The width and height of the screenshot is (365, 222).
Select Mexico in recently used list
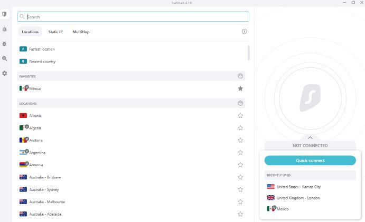point(310,209)
